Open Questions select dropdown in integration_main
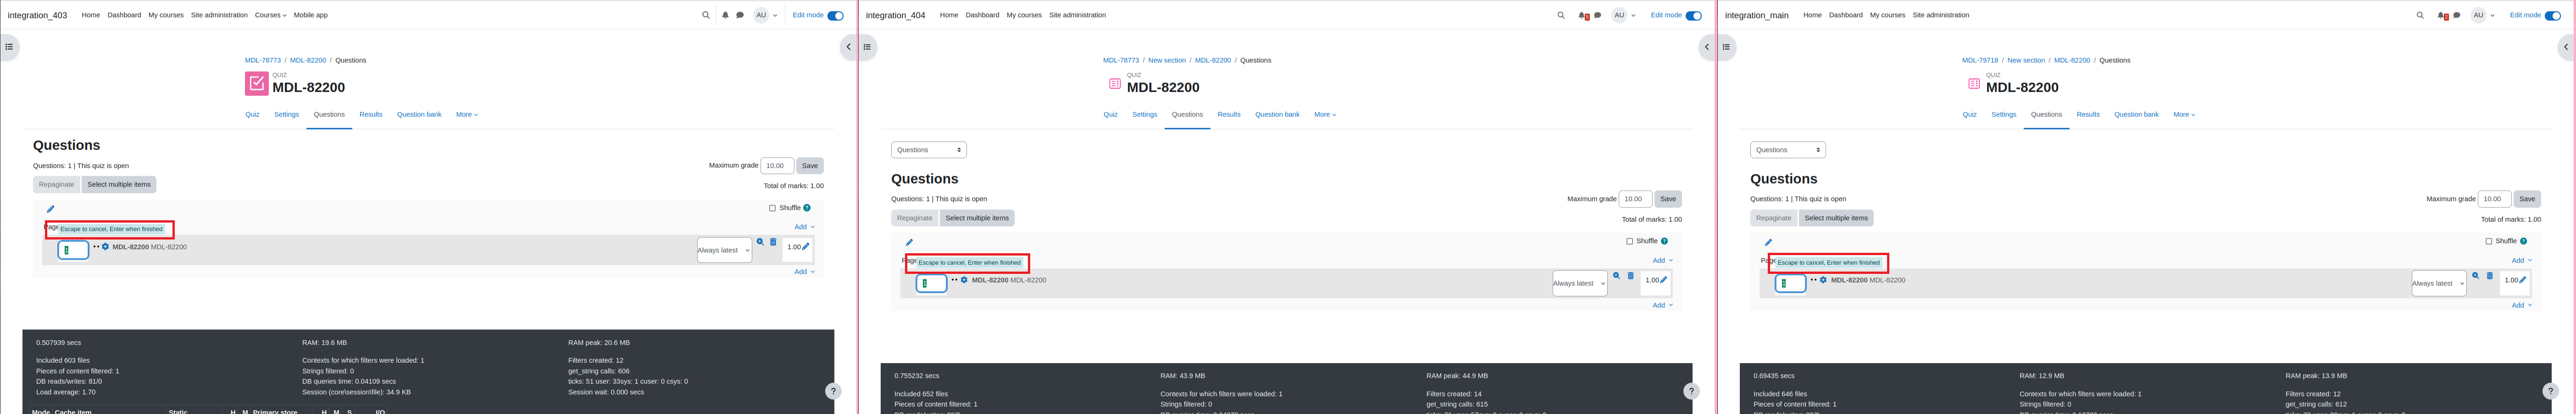 [1788, 150]
